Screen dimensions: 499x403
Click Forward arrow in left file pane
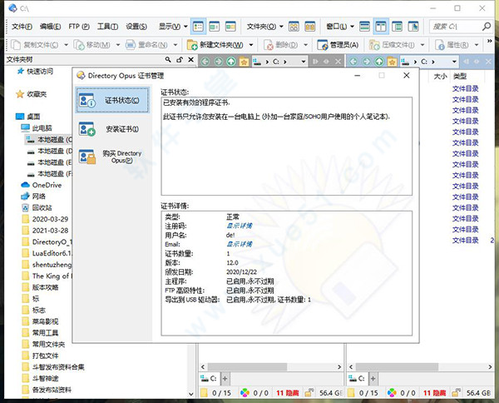point(218,62)
